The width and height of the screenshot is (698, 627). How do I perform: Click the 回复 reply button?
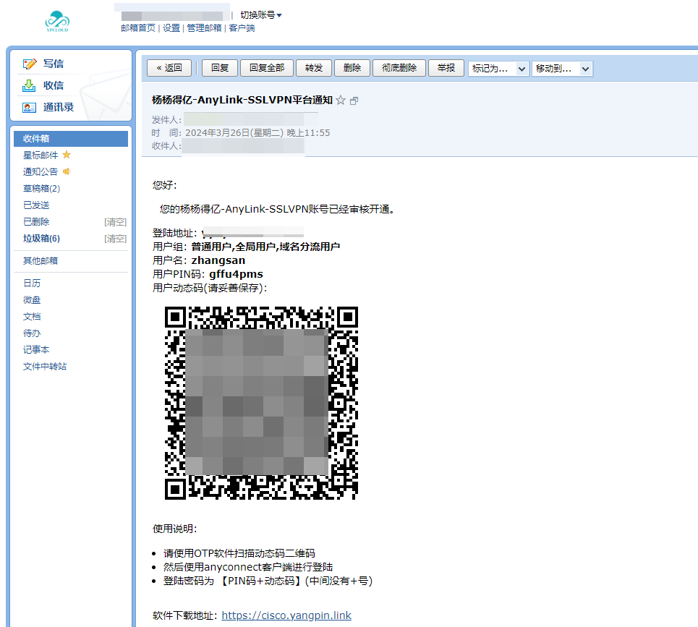pos(220,68)
